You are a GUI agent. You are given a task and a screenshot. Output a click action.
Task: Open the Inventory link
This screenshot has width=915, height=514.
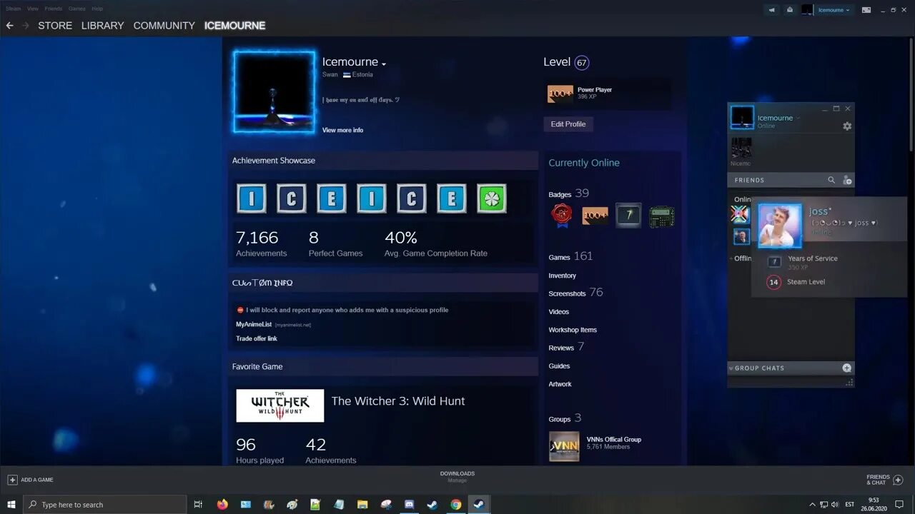(x=562, y=276)
